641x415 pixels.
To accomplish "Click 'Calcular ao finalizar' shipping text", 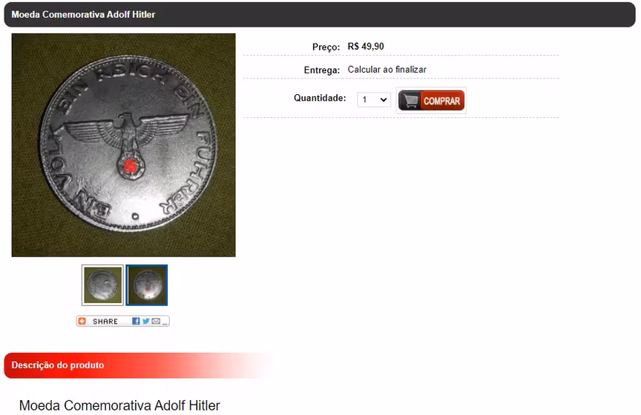I will click(387, 70).
